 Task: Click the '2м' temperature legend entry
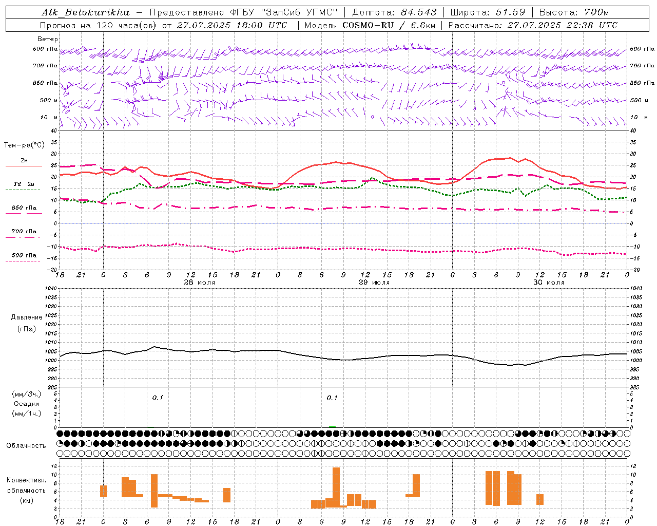point(24,161)
